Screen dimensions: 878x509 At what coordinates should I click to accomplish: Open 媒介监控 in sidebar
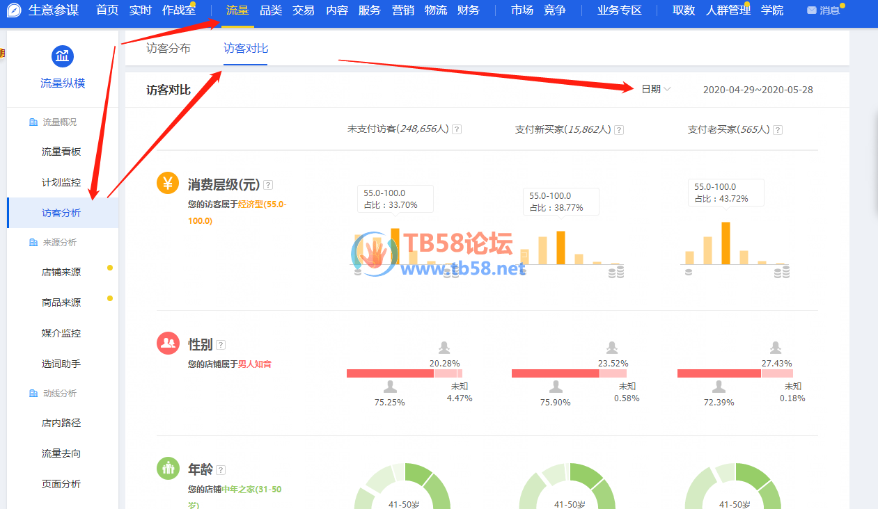point(61,333)
